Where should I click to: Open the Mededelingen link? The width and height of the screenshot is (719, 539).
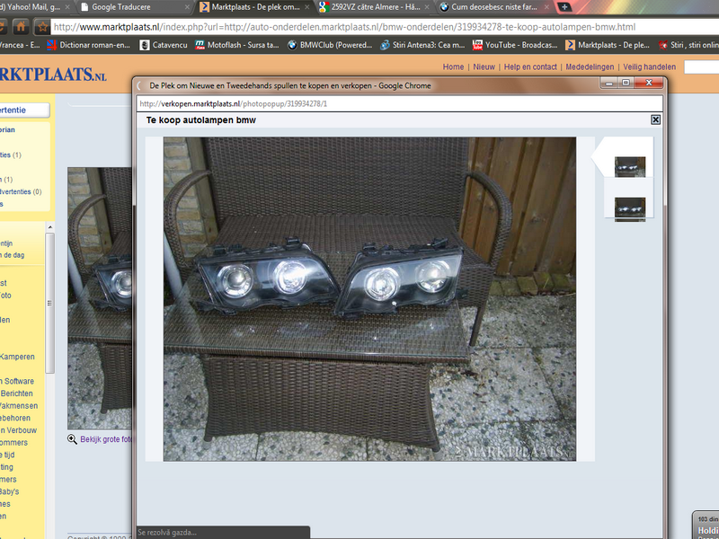pyautogui.click(x=590, y=67)
